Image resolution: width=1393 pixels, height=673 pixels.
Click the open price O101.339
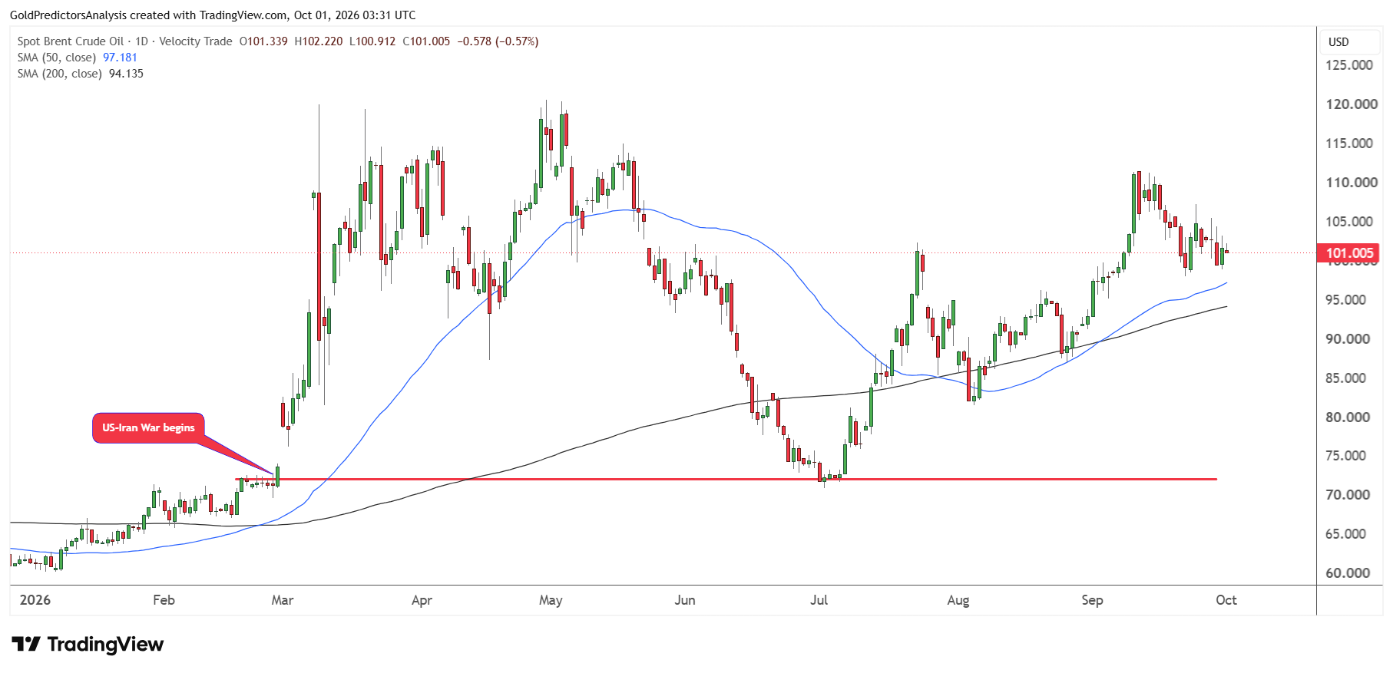[263, 41]
